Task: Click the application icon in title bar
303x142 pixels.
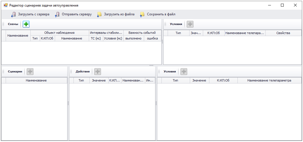Action: 5,5
